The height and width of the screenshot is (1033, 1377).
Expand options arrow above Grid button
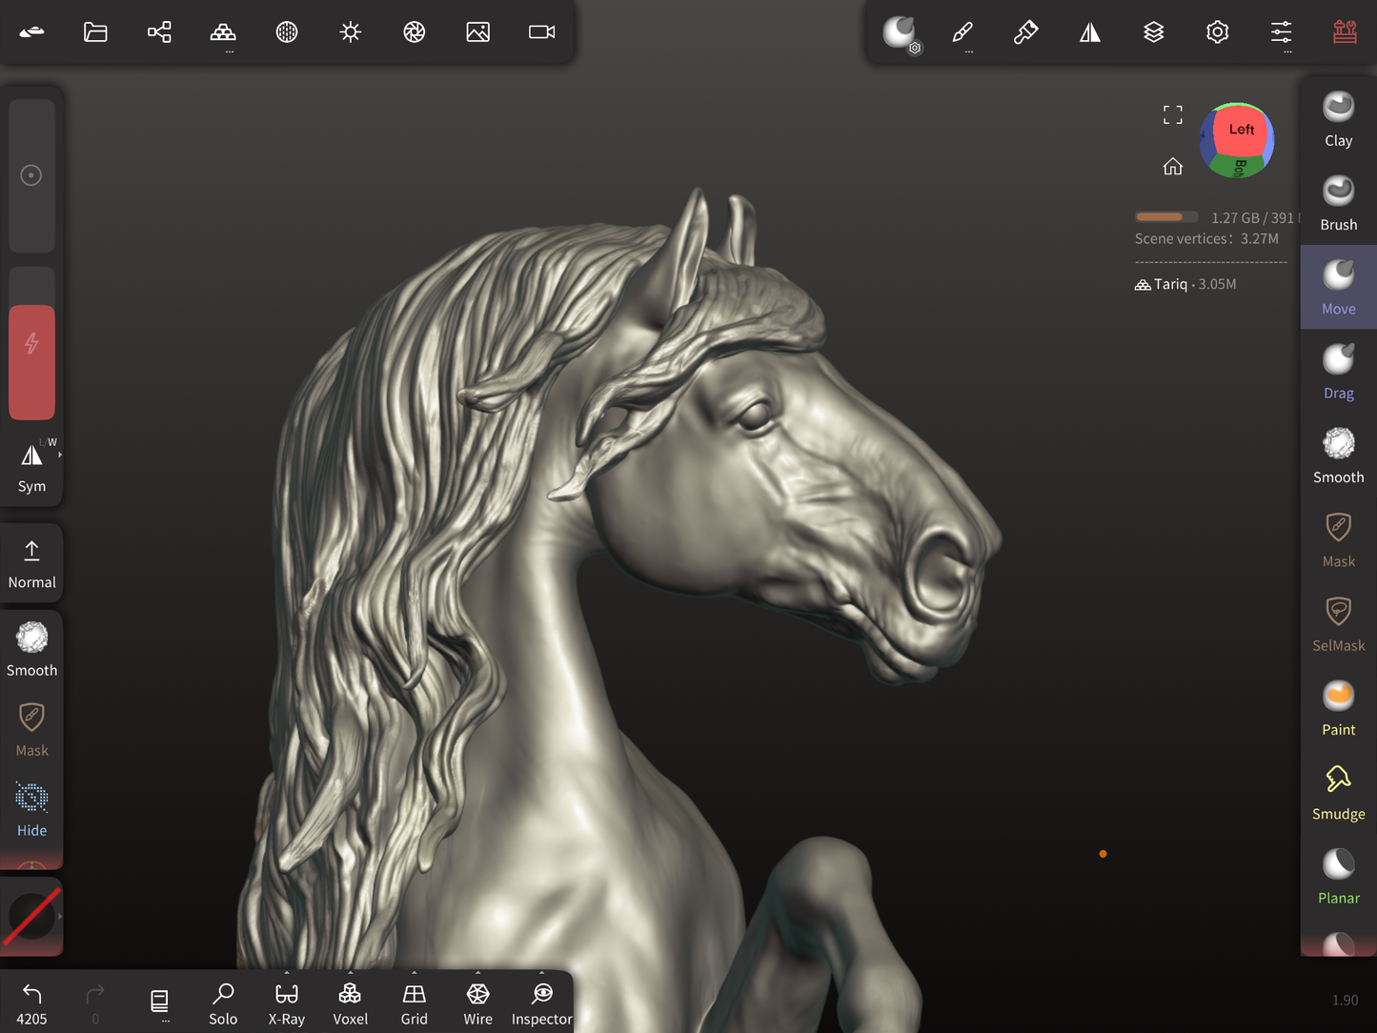click(415, 973)
